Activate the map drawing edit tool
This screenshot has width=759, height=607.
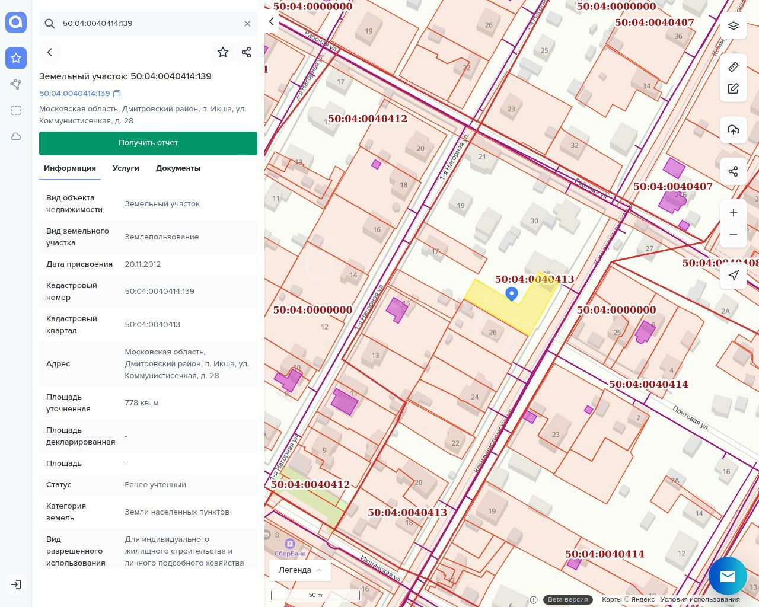click(734, 89)
